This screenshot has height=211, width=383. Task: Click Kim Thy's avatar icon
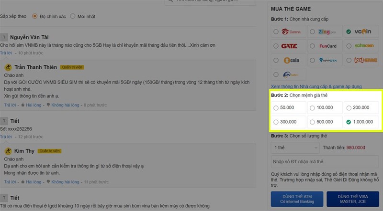8,151
